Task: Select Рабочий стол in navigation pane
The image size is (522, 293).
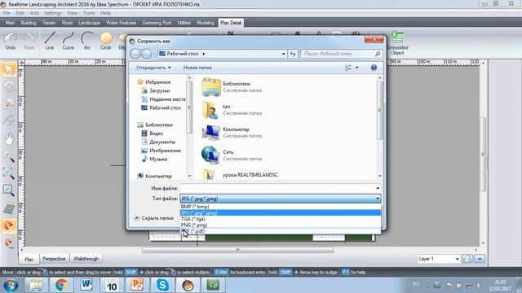Action: click(x=161, y=108)
